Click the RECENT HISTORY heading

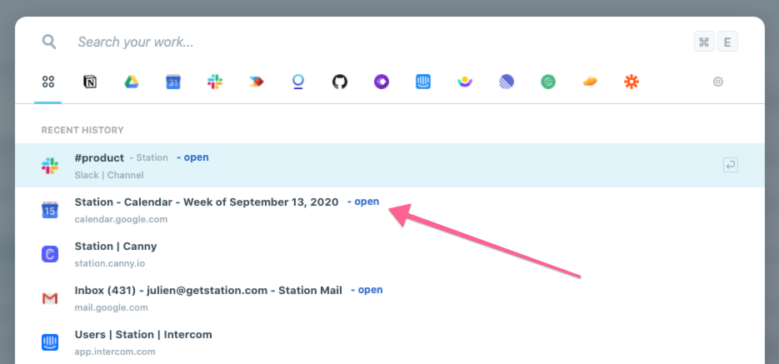point(82,130)
